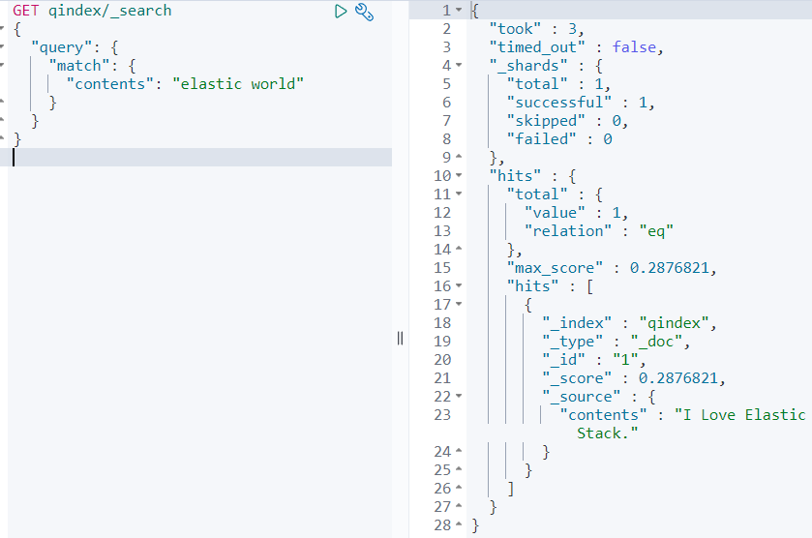Collapse the "_source" object at line 22
812x538 pixels.
(x=459, y=396)
